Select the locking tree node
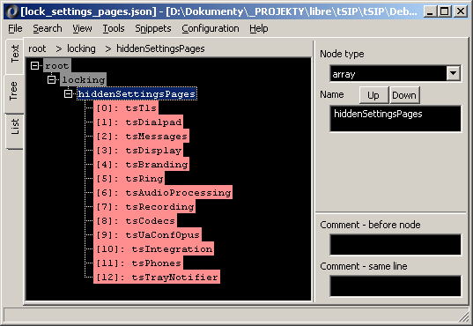Viewport: 473px width, 326px height. click(x=84, y=79)
